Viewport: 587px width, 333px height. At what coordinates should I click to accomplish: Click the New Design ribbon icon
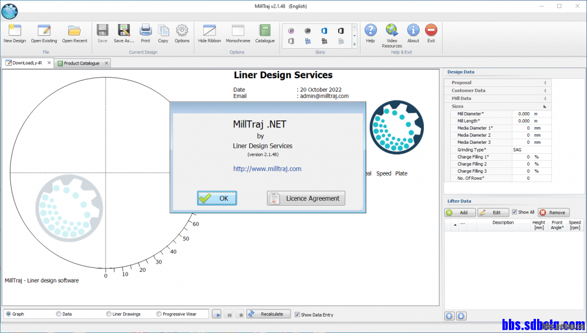coord(15,33)
